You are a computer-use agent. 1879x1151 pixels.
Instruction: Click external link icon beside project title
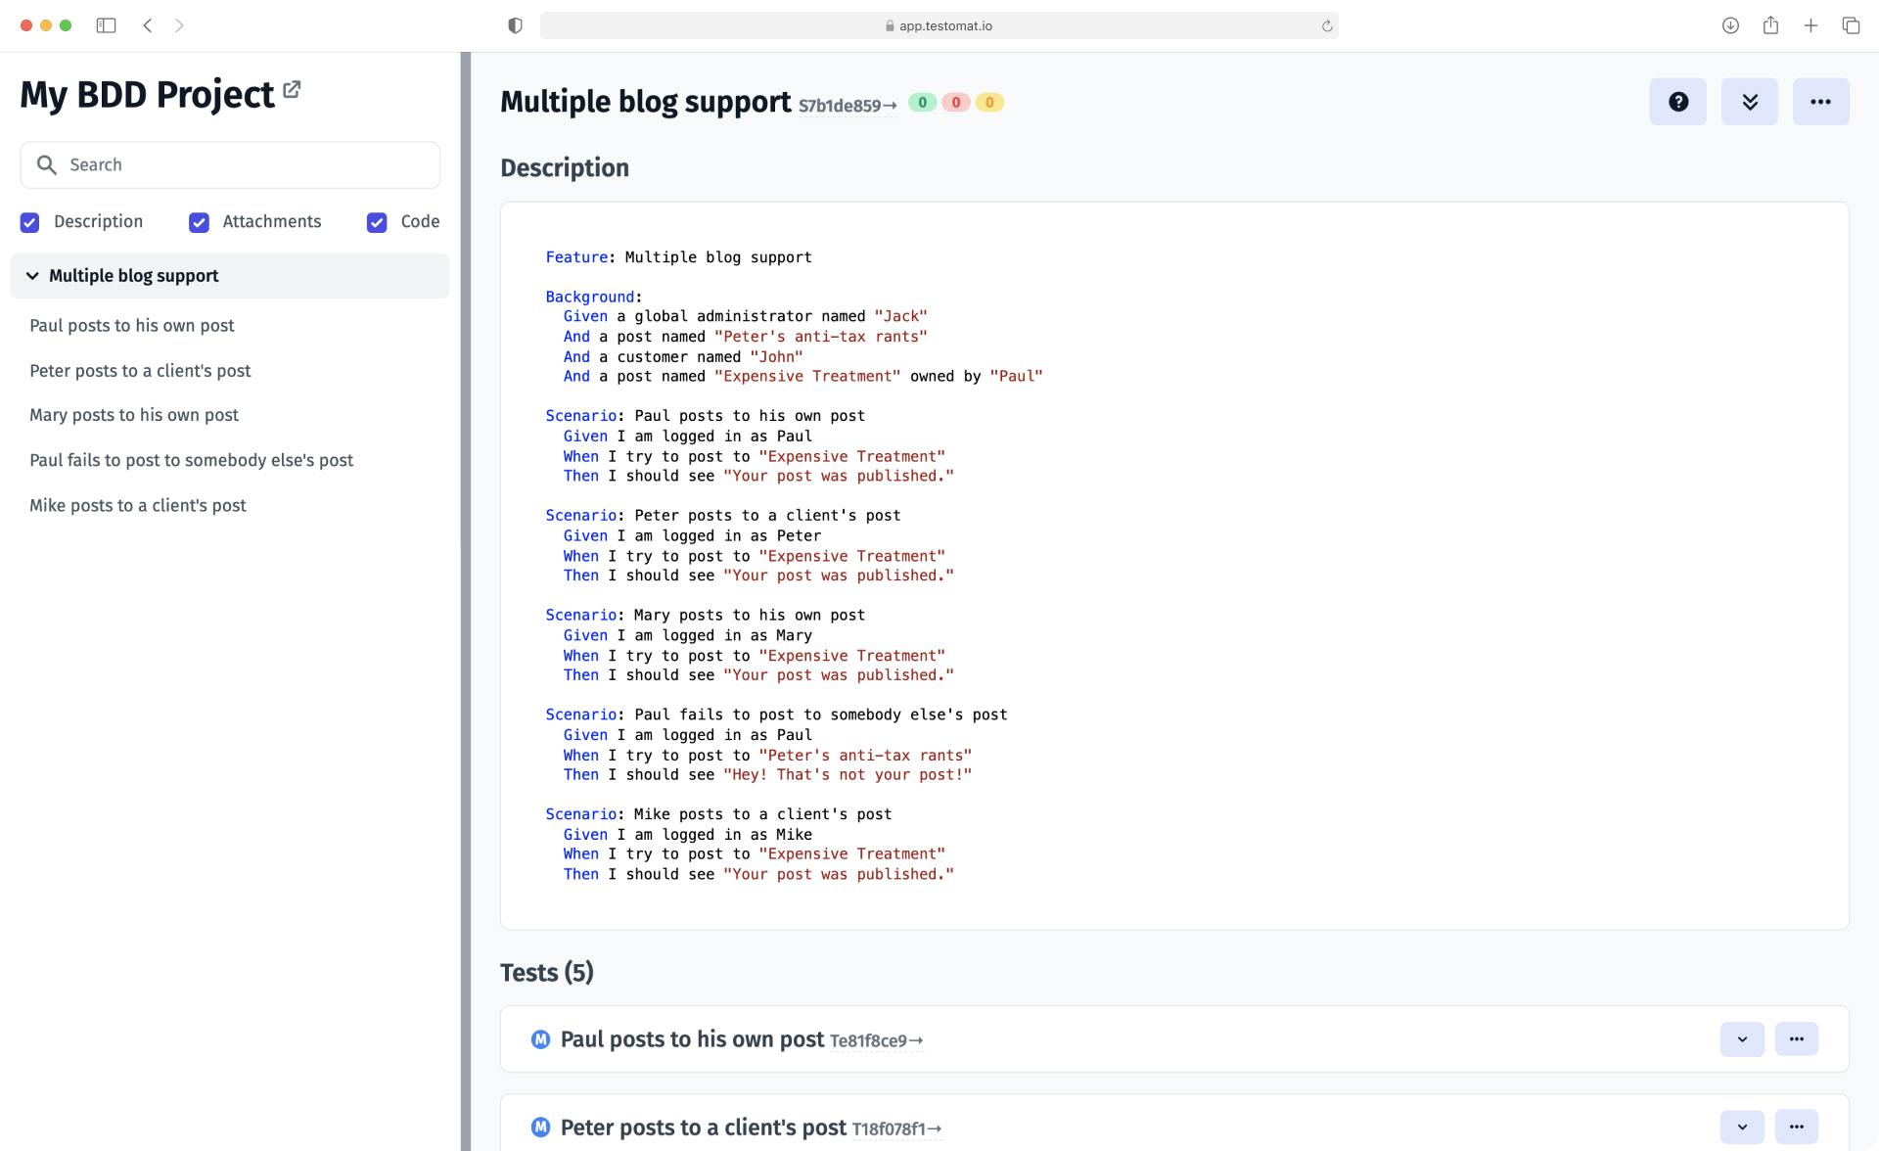pyautogui.click(x=292, y=90)
